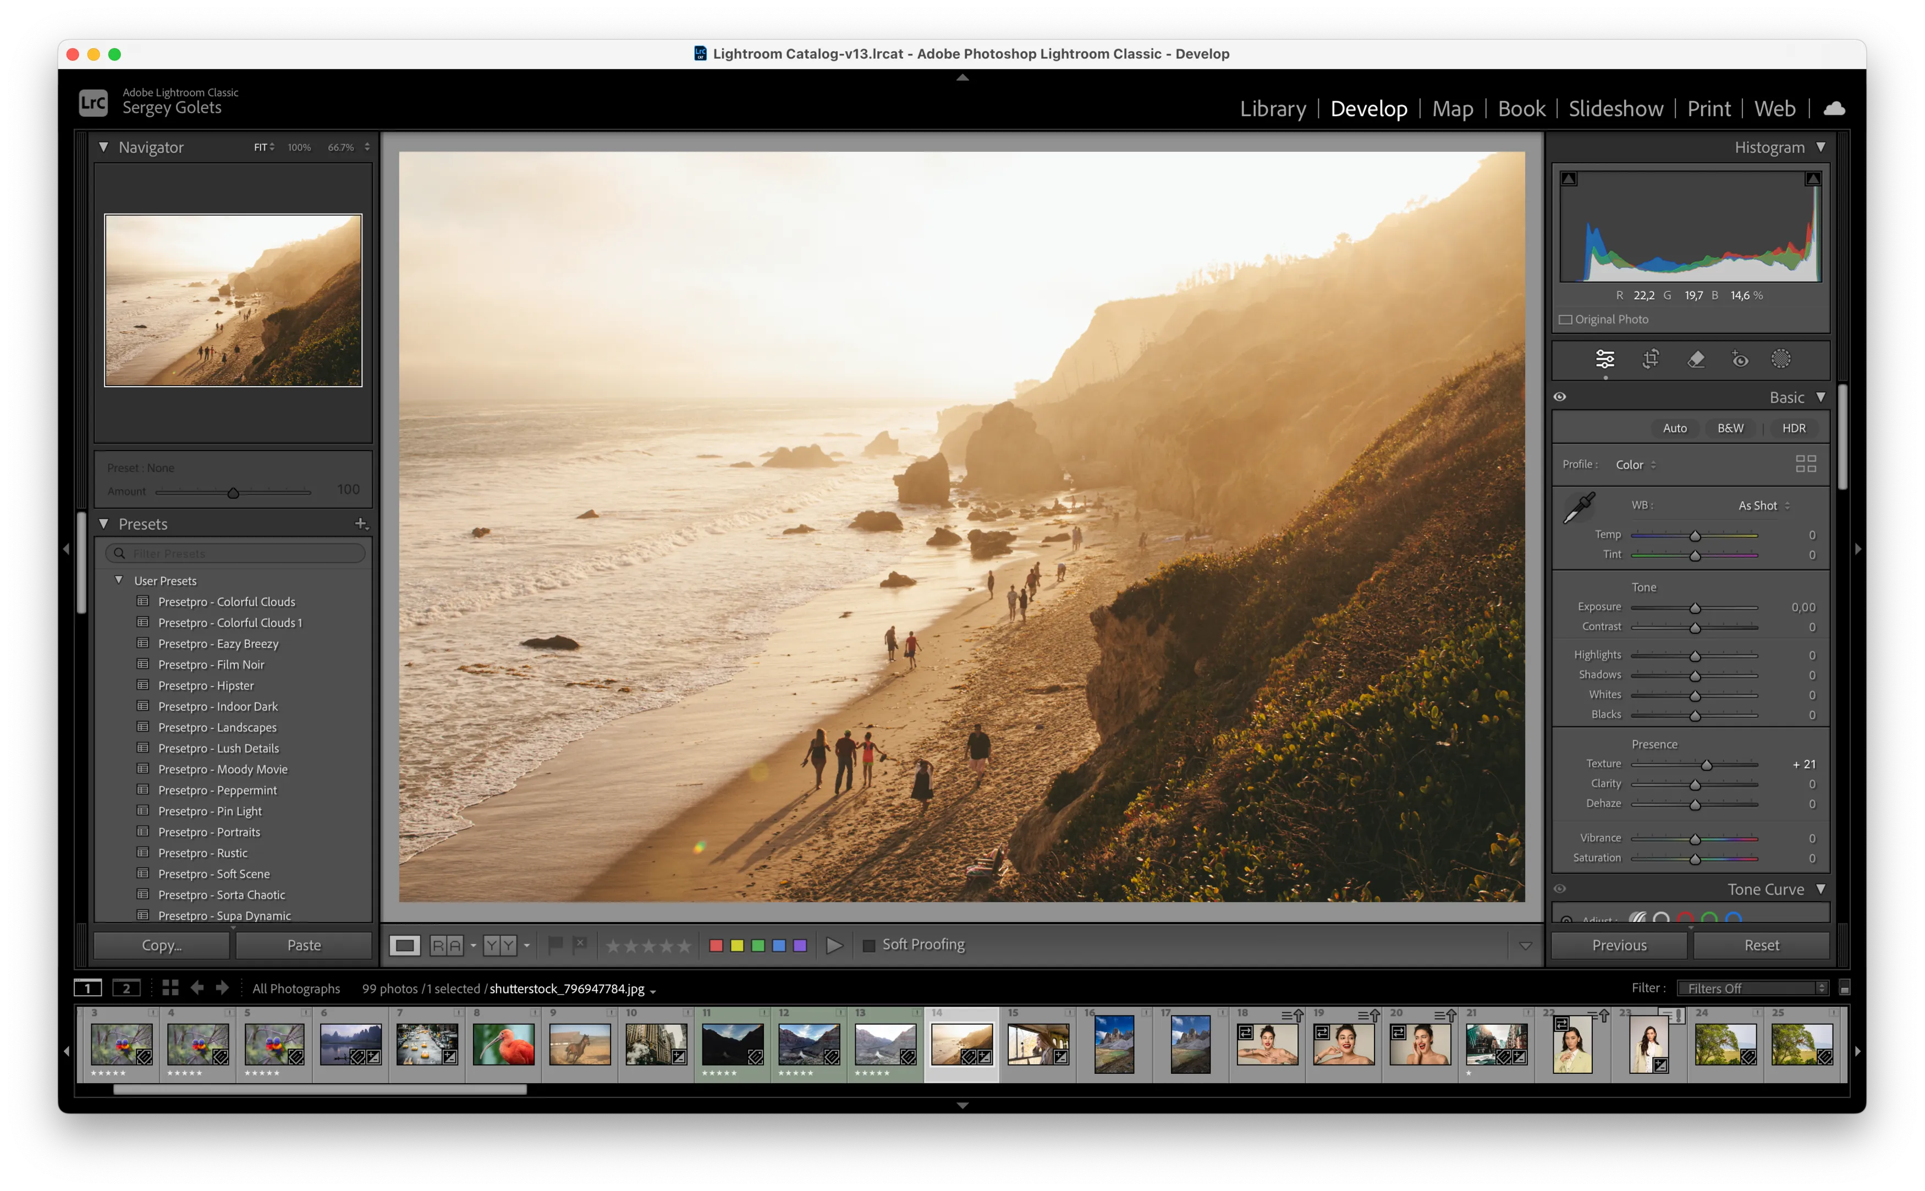The width and height of the screenshot is (1925, 1191).
Task: Open the Filters Off dropdown
Action: point(1752,988)
